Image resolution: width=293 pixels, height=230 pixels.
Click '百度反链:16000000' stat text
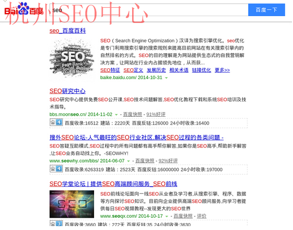(x=158, y=170)
